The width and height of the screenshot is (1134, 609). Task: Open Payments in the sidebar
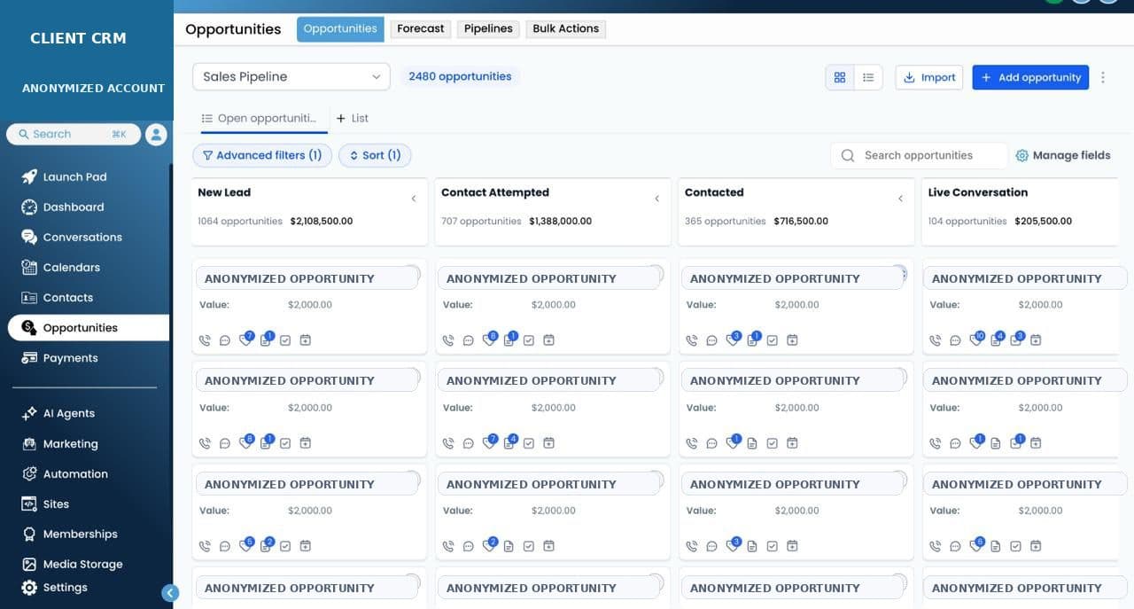click(70, 358)
